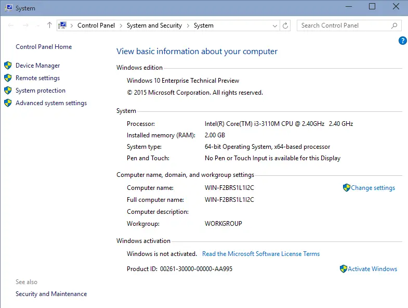Open Advanced system settings
This screenshot has width=408, height=308.
tap(51, 103)
